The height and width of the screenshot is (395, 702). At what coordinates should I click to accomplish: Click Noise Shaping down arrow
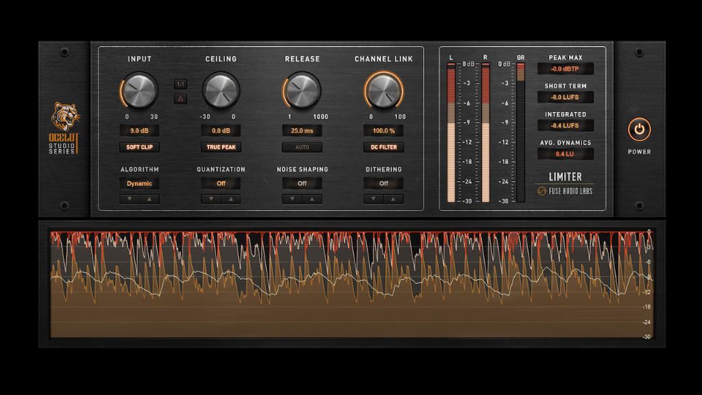(292, 199)
